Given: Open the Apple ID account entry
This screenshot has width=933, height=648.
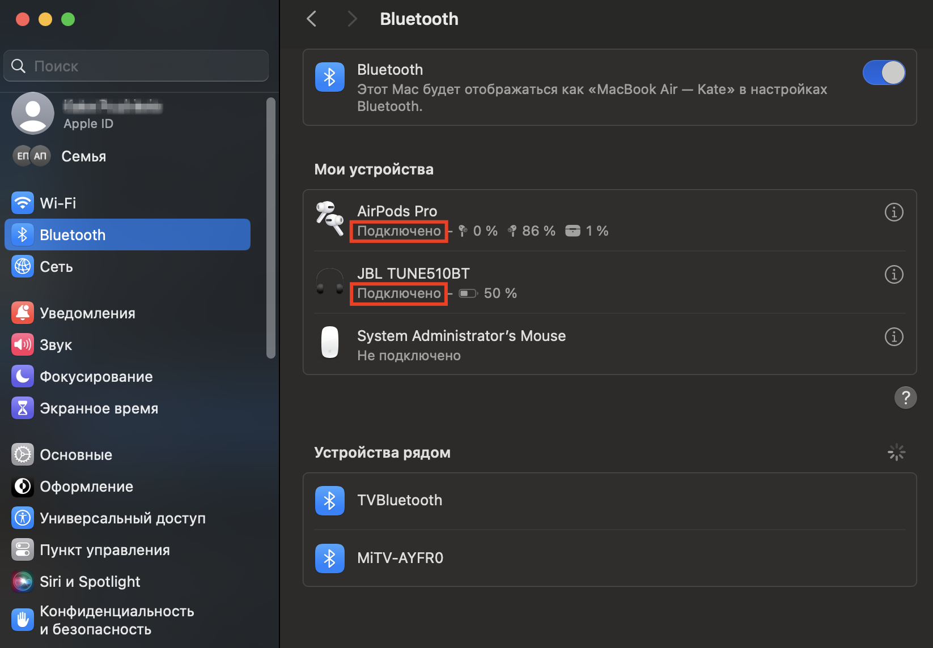Looking at the screenshot, I should (x=128, y=114).
